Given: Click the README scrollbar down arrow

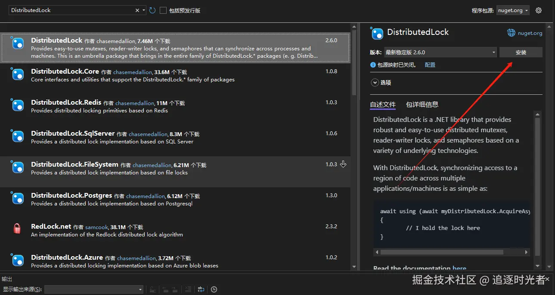Looking at the screenshot, I should click(537, 267).
